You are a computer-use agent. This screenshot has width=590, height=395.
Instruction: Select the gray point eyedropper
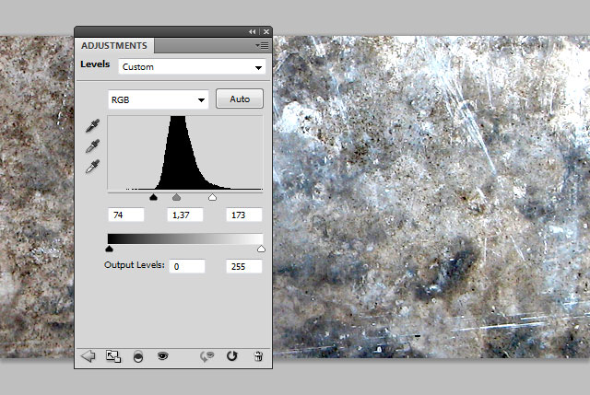point(92,146)
